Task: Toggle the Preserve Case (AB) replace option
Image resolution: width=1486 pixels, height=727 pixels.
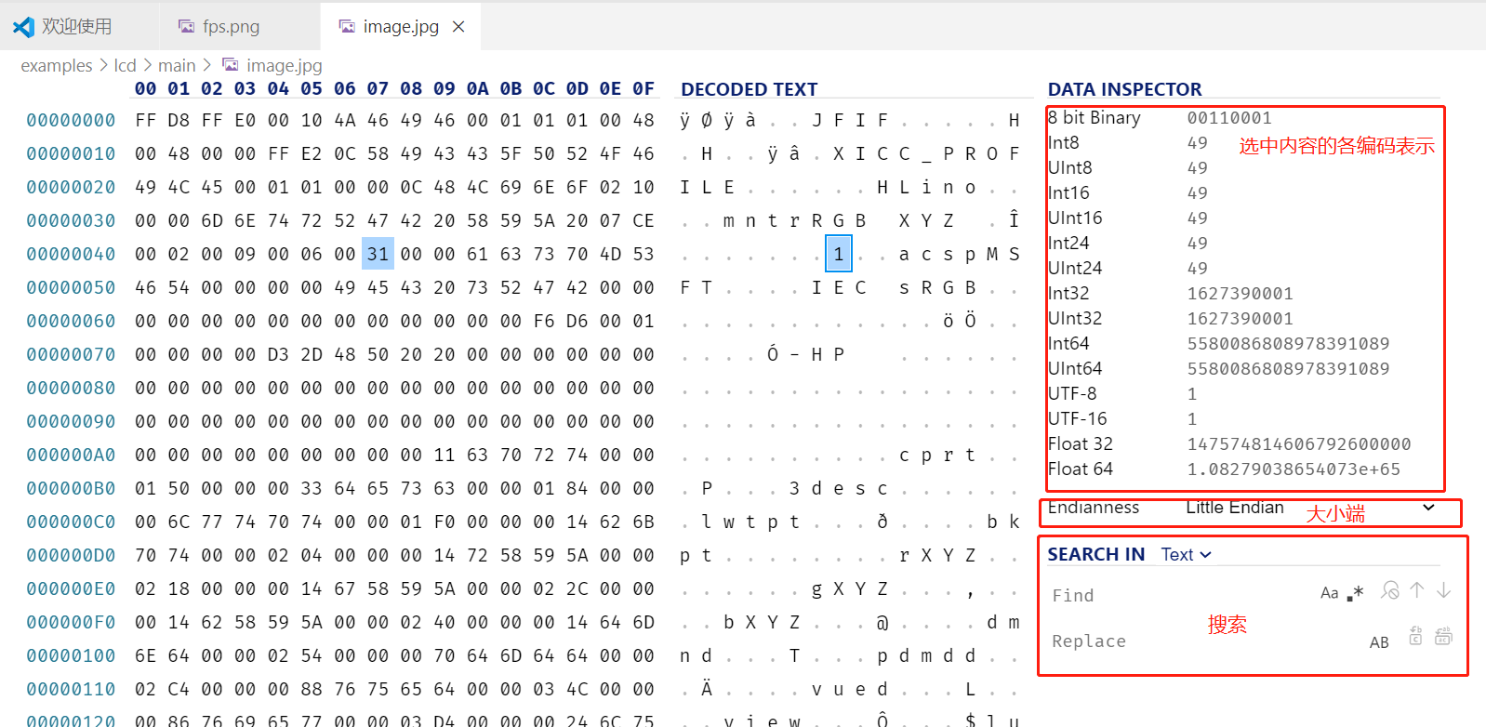Action: pos(1379,642)
